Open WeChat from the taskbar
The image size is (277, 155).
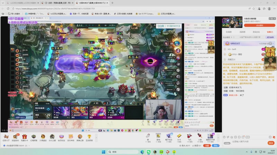[x=149, y=152]
